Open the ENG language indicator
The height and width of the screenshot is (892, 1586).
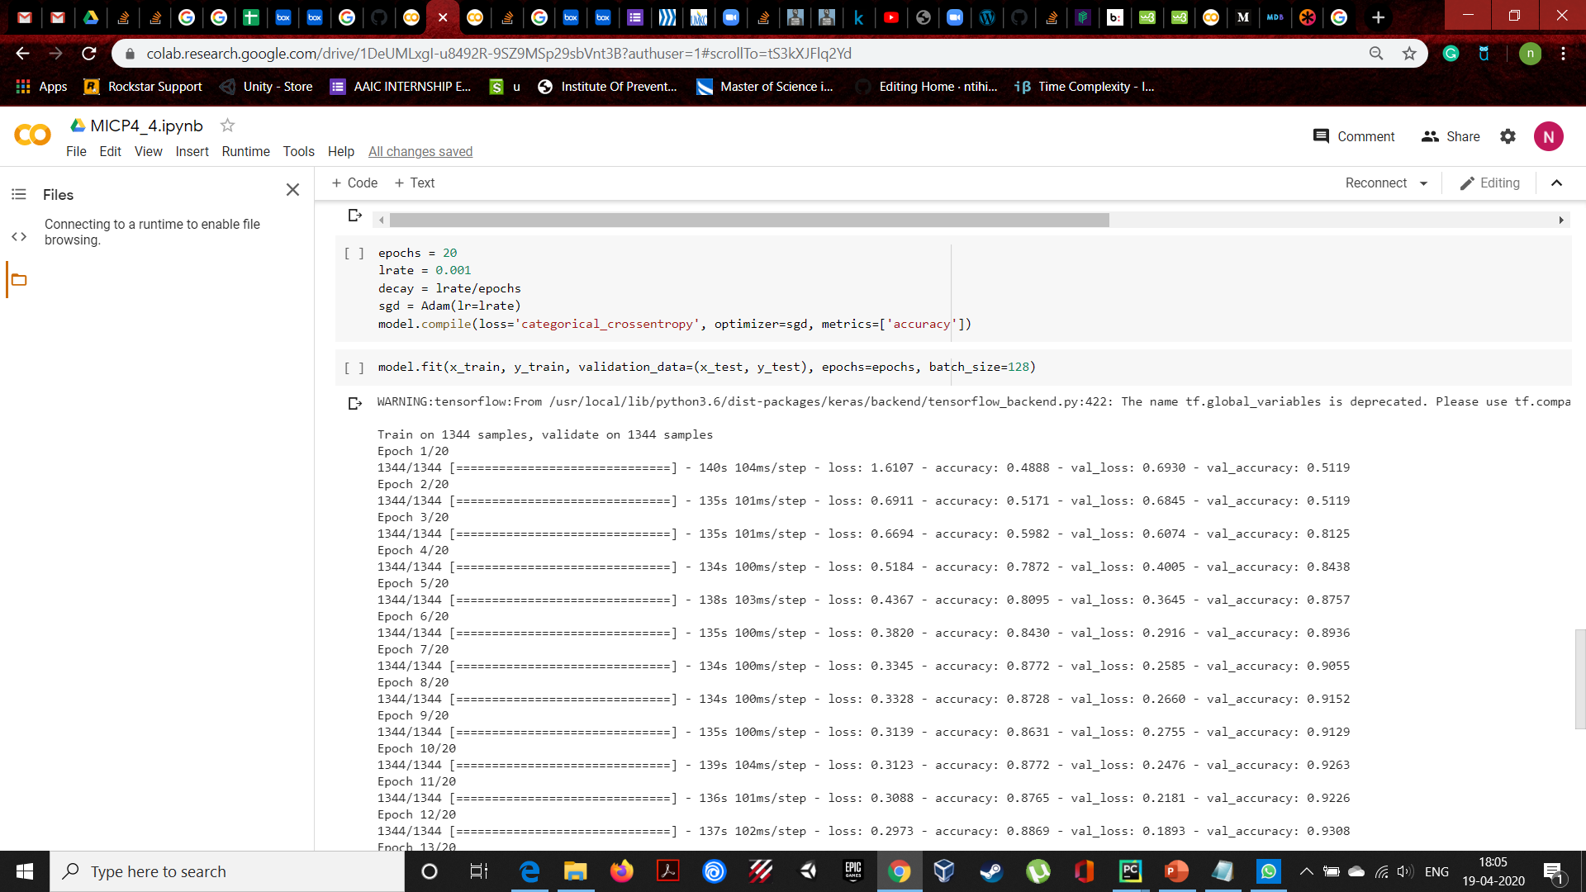click(1436, 871)
